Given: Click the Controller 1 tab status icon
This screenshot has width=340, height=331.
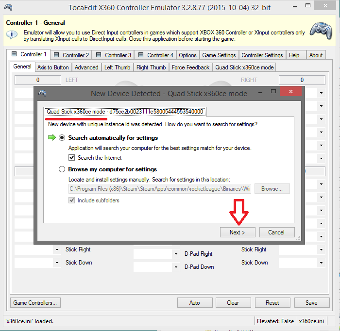Looking at the screenshot, I should pyautogui.click(x=14, y=54).
